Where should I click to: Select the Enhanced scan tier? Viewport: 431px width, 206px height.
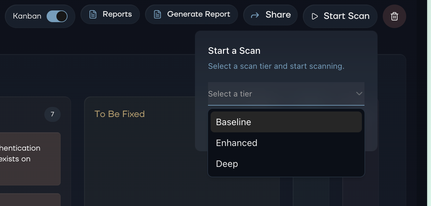286,143
